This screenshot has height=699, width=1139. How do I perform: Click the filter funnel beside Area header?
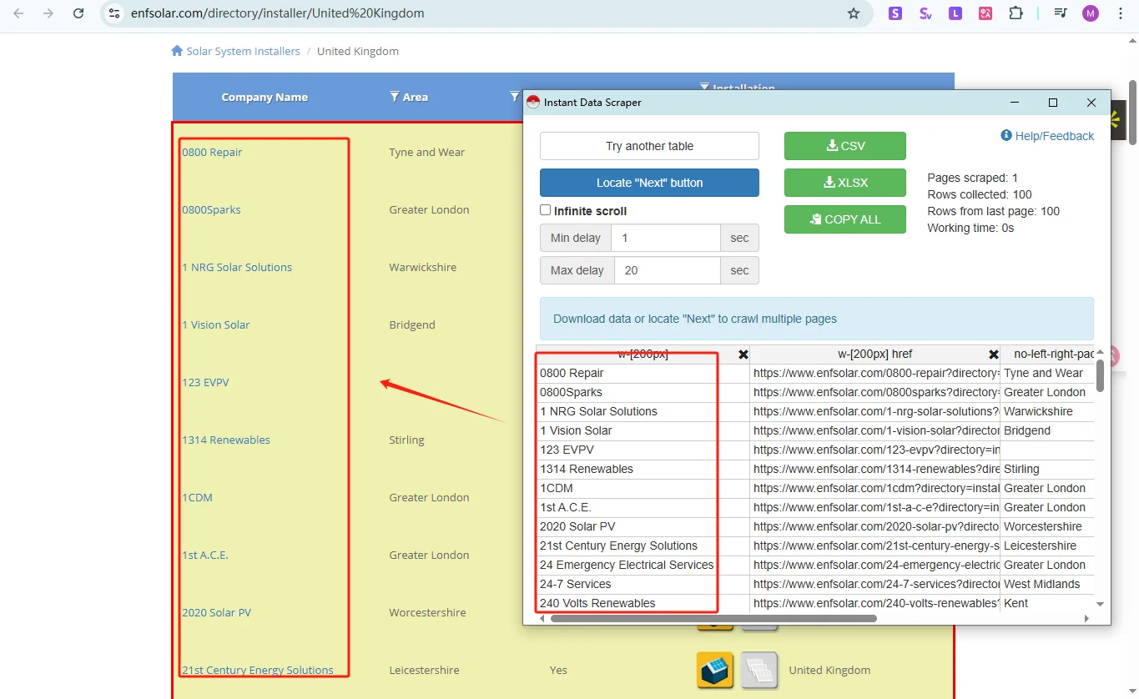pyautogui.click(x=395, y=97)
